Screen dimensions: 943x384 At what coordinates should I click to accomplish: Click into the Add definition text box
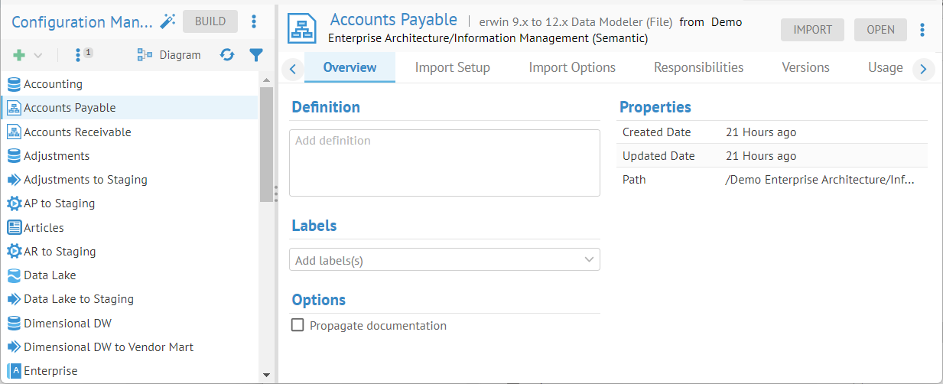pyautogui.click(x=444, y=163)
